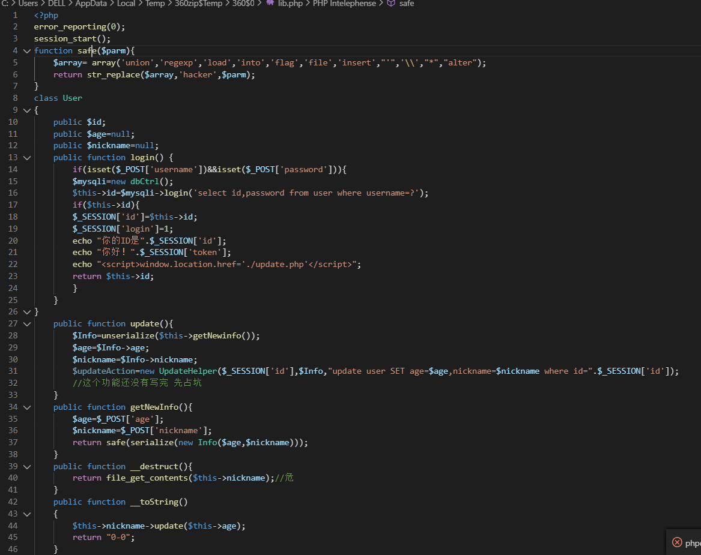The width and height of the screenshot is (701, 555).
Task: Click line number 1 in the gutter
Action: 15,15
